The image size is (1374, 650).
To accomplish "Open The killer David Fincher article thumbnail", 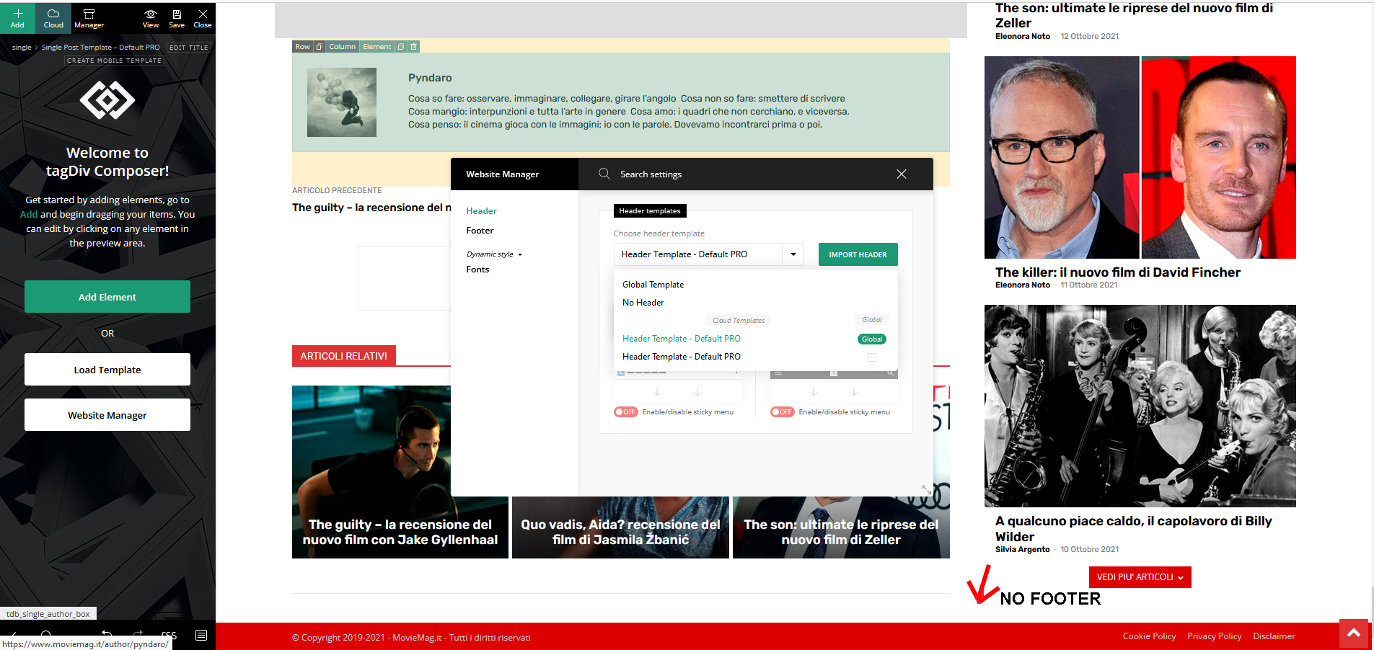I will click(1140, 157).
